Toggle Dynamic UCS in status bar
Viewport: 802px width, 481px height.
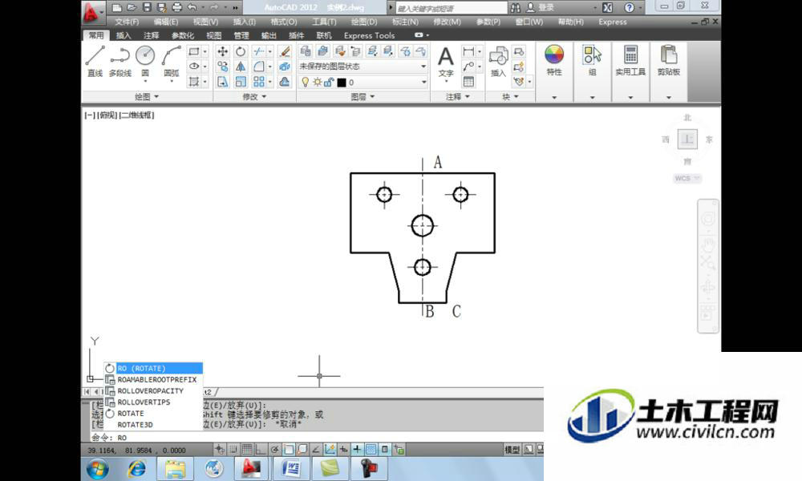330,449
